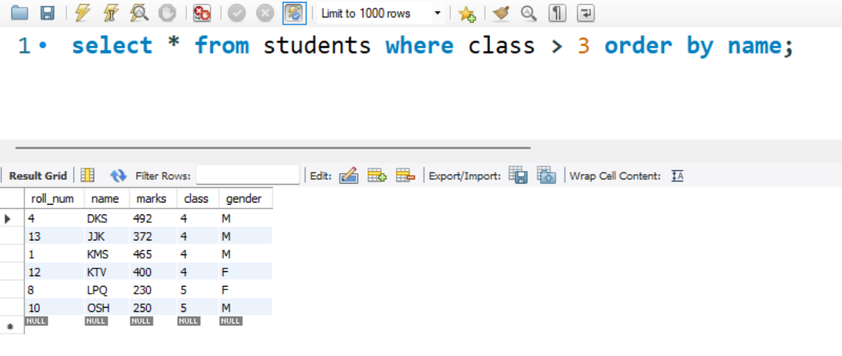Export the recordset to an external file
The image size is (842, 356).
tap(518, 175)
